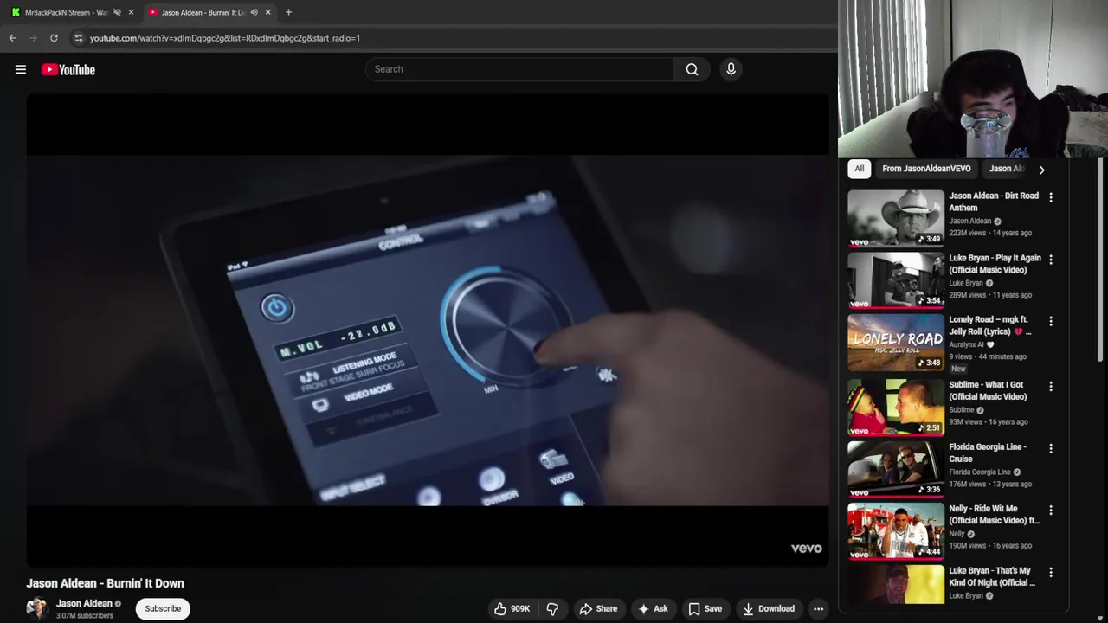Mute the Jason Aldean tab audio
Image resolution: width=1108 pixels, height=623 pixels.
[254, 12]
